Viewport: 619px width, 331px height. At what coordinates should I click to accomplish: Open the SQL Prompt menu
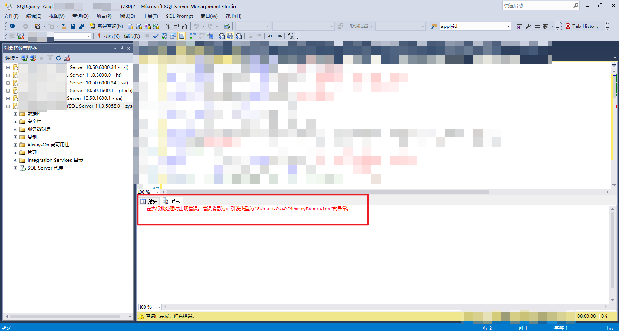179,16
